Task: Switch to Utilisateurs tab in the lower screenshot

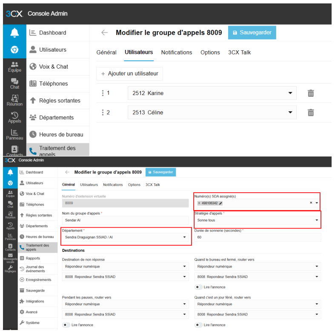Action: (x=89, y=185)
